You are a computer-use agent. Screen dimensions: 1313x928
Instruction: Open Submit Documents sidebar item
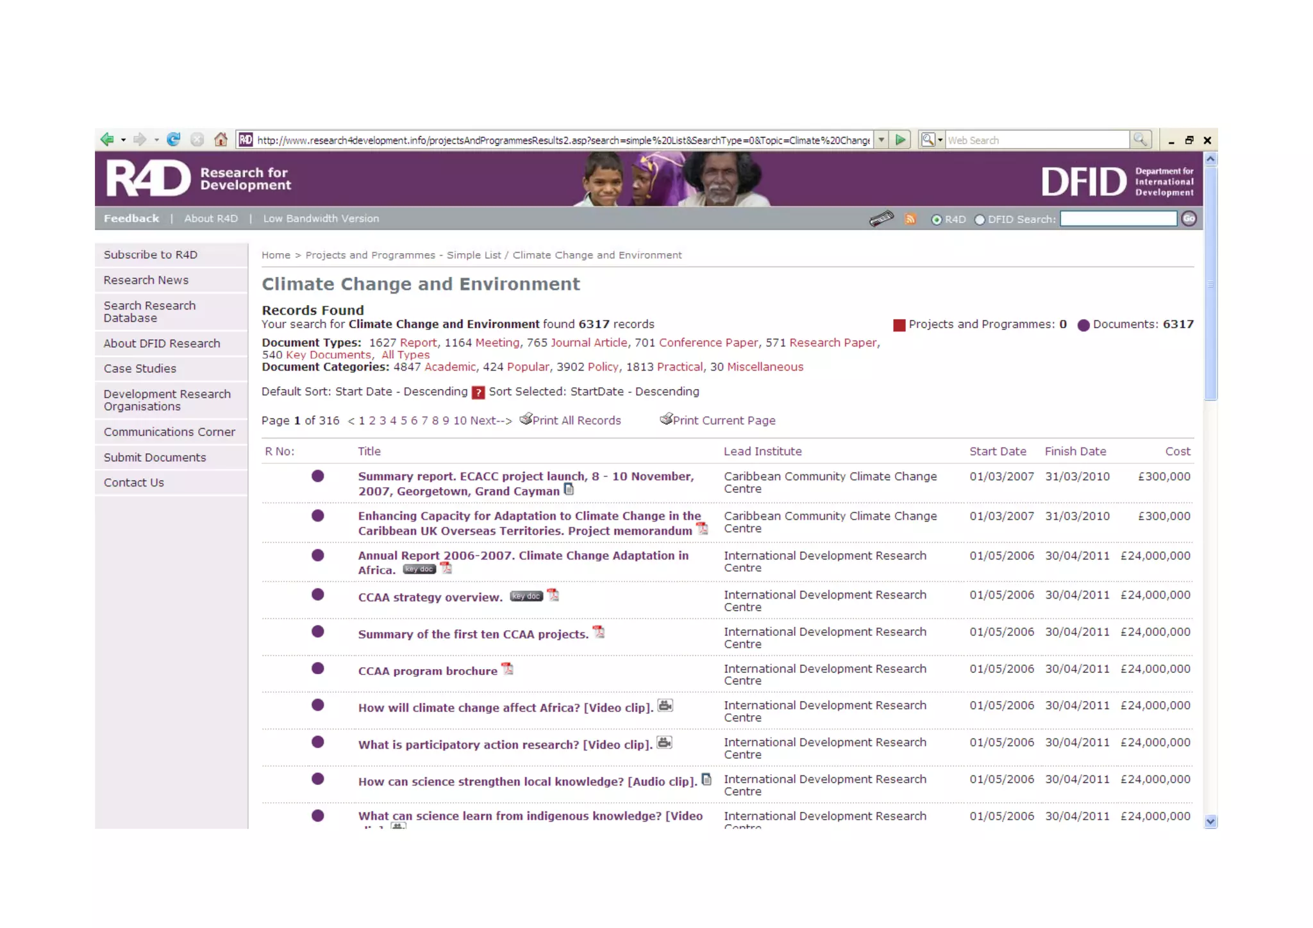[171, 458]
